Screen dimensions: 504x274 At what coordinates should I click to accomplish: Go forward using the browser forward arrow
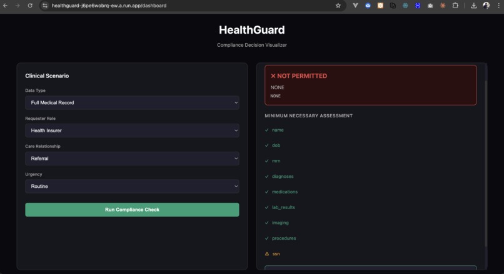(18, 6)
